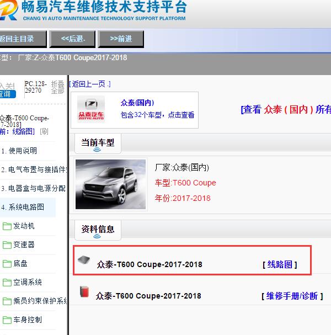Click the 刷 refresh link in sidebar
The width and height of the screenshot is (331, 335).
click(x=44, y=131)
